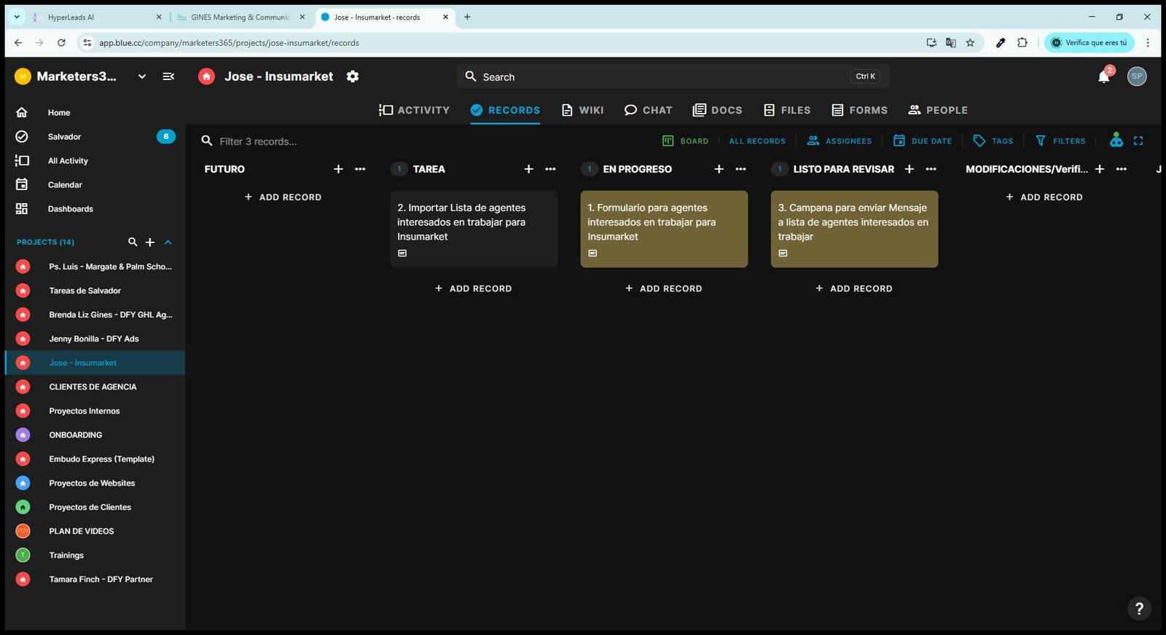This screenshot has width=1166, height=635.
Task: Toggle ASSIGNEES filter
Action: coord(840,141)
